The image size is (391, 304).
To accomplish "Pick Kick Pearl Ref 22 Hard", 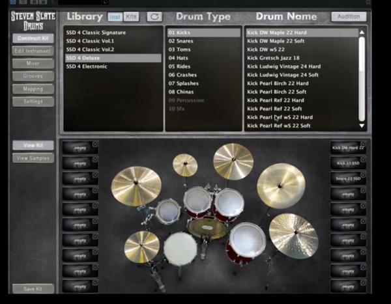I will click(302, 100).
